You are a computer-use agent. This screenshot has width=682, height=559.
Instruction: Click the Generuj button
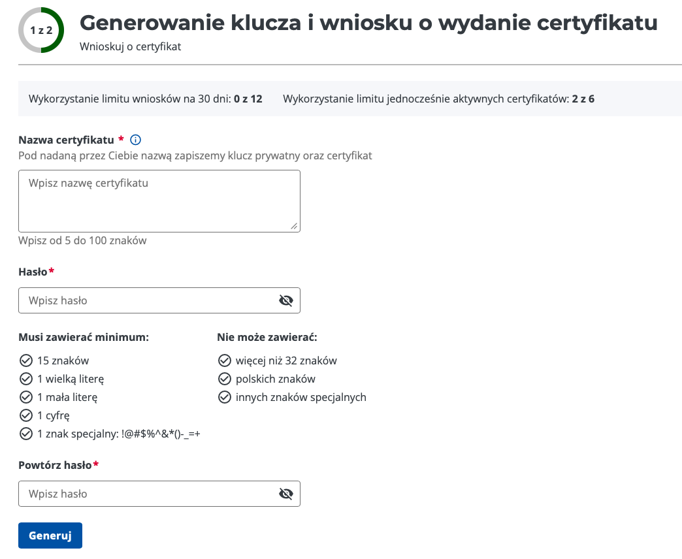pos(50,535)
